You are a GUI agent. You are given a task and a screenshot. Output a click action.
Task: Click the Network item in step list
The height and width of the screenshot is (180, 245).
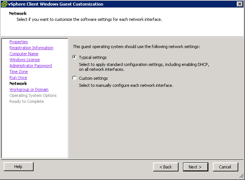tap(18, 83)
